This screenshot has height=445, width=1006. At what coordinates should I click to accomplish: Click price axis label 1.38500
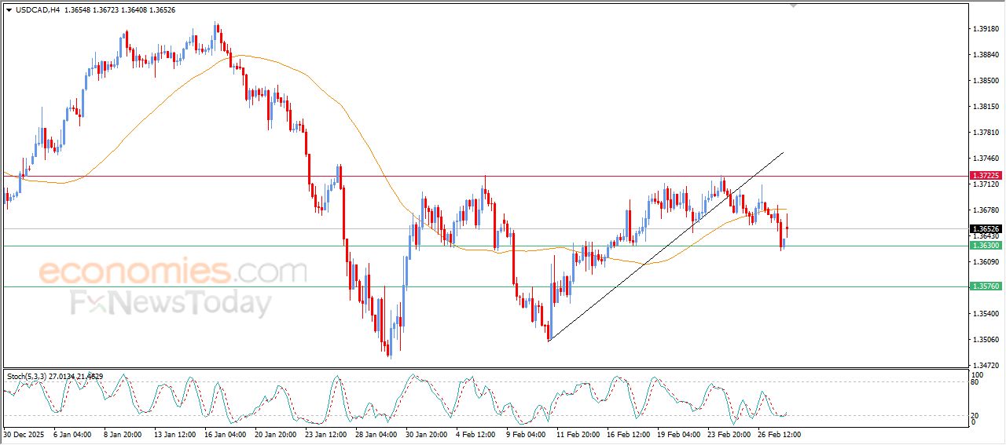pos(986,81)
